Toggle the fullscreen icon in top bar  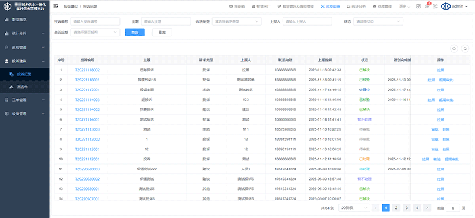(435, 7)
